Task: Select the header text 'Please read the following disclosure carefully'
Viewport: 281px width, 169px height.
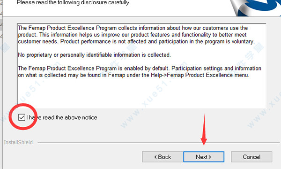Action: point(73,2)
